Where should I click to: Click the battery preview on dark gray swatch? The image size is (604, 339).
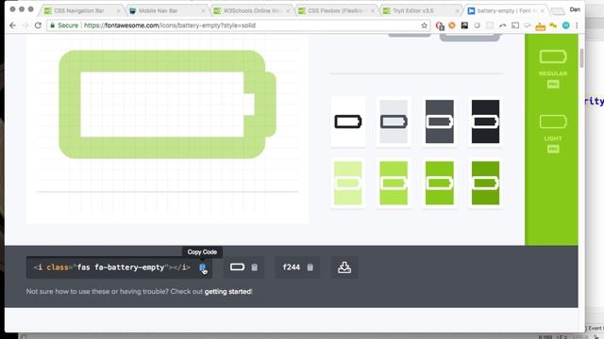pos(440,121)
